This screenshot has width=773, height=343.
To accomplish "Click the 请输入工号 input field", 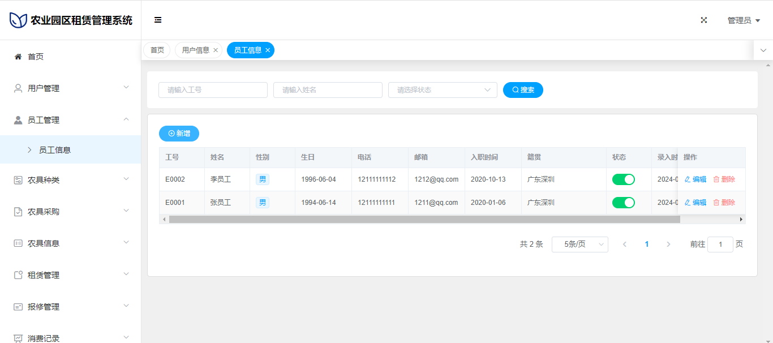I will [213, 90].
